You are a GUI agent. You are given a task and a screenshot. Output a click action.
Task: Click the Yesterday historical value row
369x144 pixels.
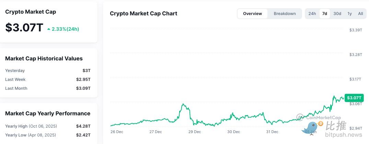tap(48, 71)
